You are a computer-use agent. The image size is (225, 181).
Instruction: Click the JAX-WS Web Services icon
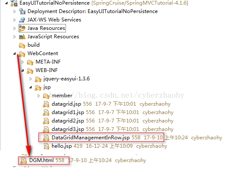22,20
